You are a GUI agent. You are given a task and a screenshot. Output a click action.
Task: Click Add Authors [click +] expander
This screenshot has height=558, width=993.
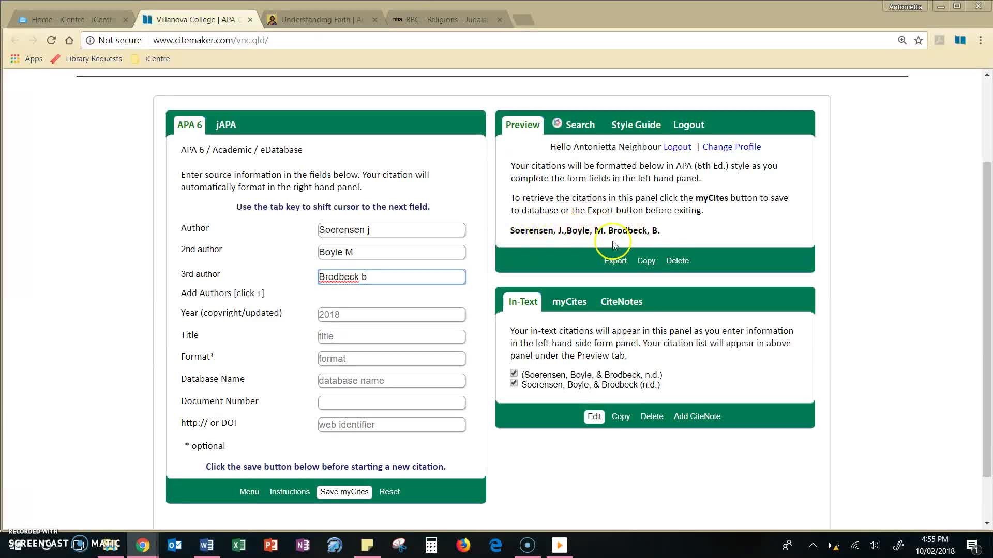pyautogui.click(x=222, y=293)
